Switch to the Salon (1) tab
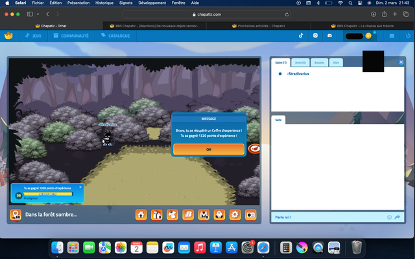The width and height of the screenshot is (415, 259). (x=281, y=62)
